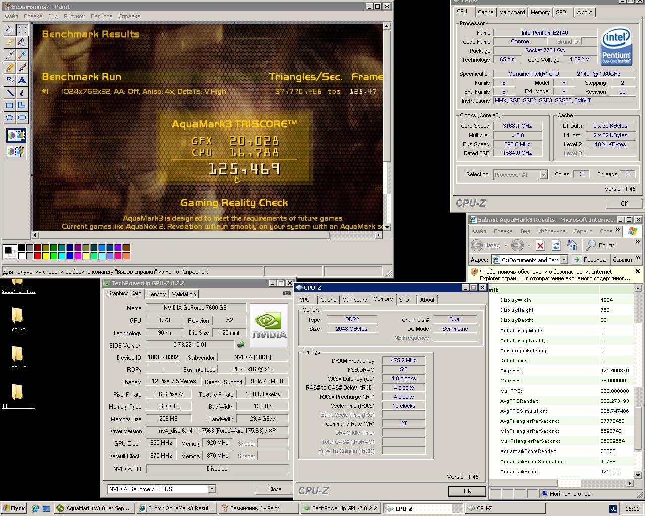Expand the GeForce 7600 GS card dropdown
This screenshot has width=645, height=516.
(x=212, y=489)
